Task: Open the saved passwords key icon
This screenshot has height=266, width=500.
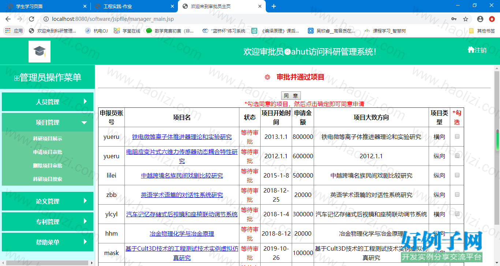Action: click(454, 19)
